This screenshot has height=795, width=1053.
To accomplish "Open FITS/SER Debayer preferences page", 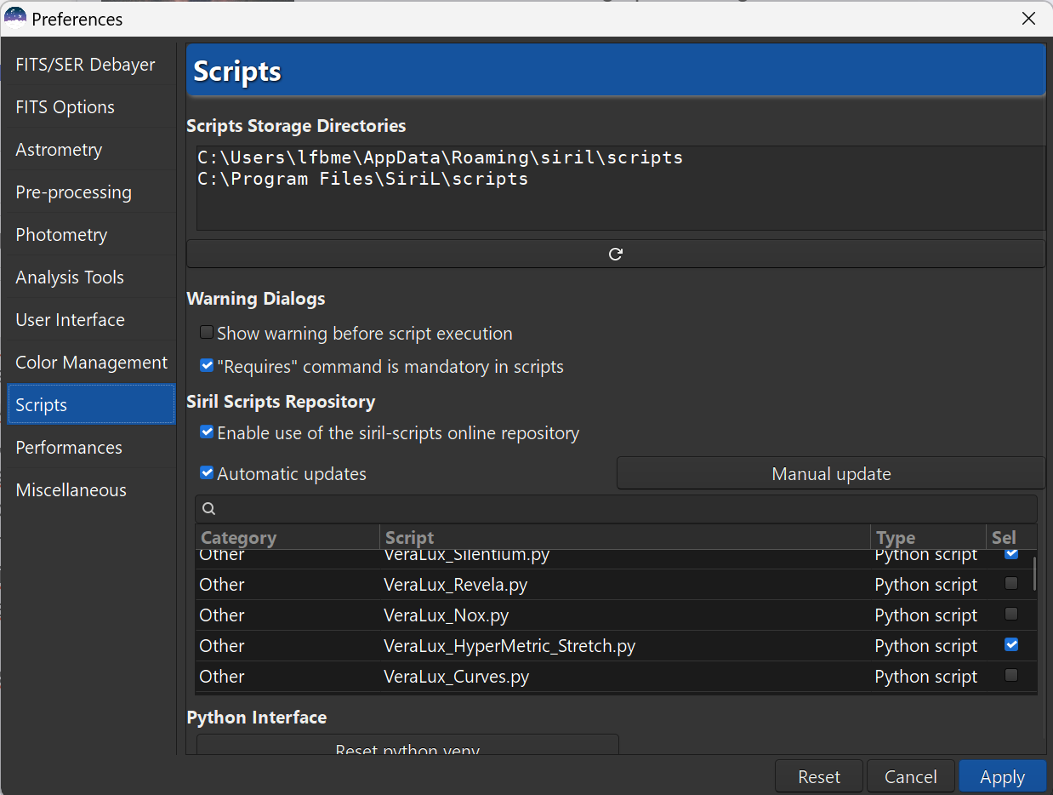I will coord(90,65).
